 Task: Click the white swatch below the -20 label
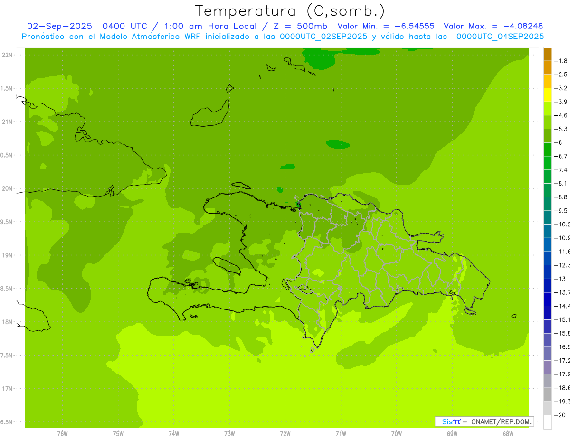pyautogui.click(x=548, y=422)
